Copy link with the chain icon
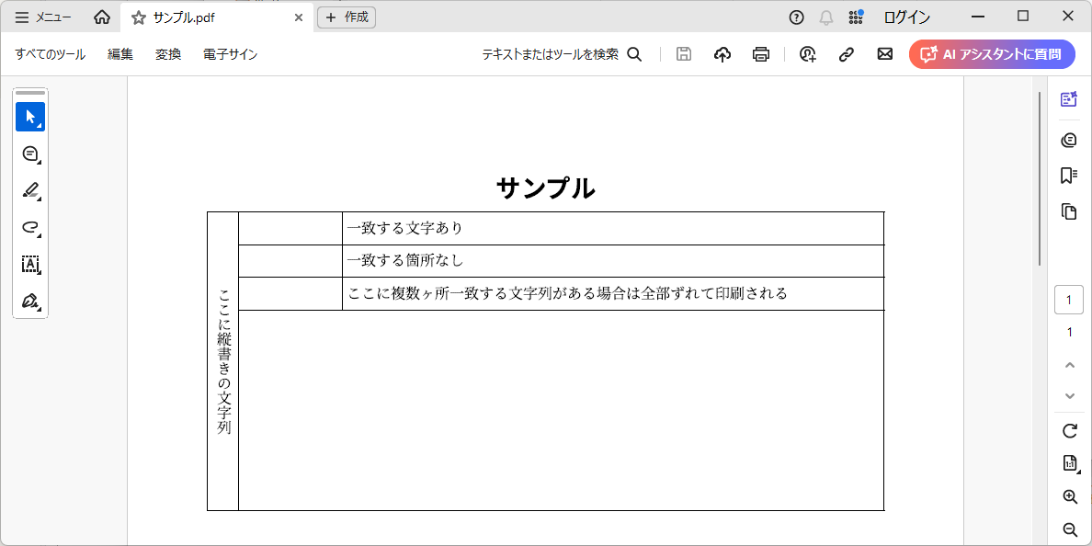 847,54
